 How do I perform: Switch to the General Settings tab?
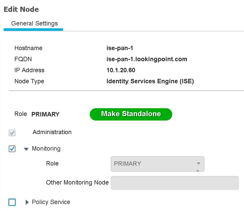(34, 23)
